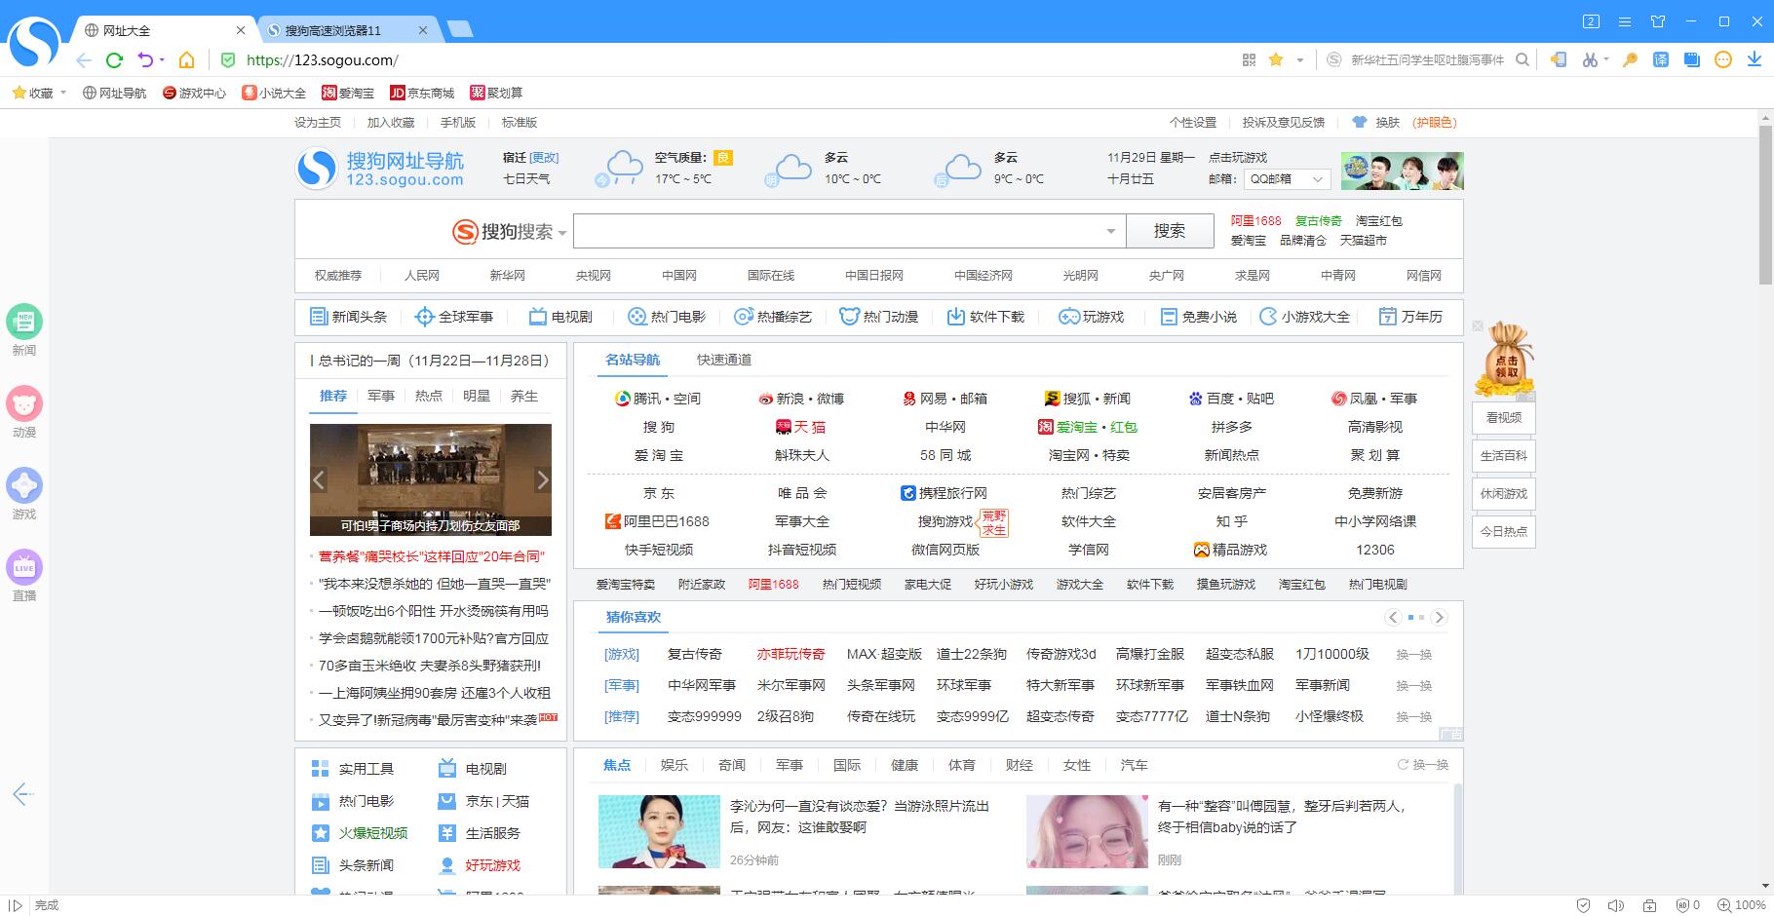Click the 直播 icon in the left sidebar
Screen dimensions: 1774x916
(x=24, y=568)
